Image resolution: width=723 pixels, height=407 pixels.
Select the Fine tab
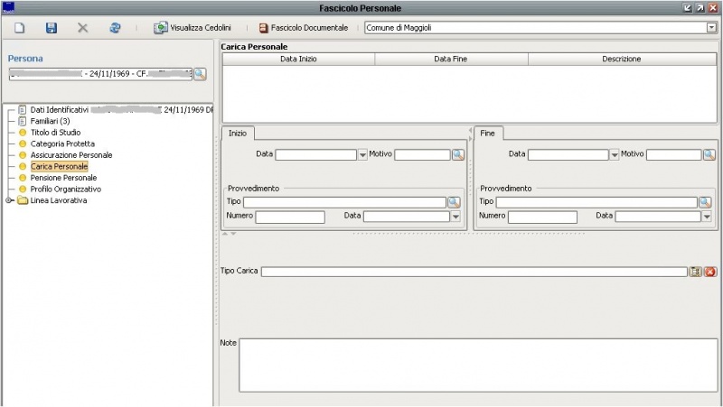pos(489,133)
